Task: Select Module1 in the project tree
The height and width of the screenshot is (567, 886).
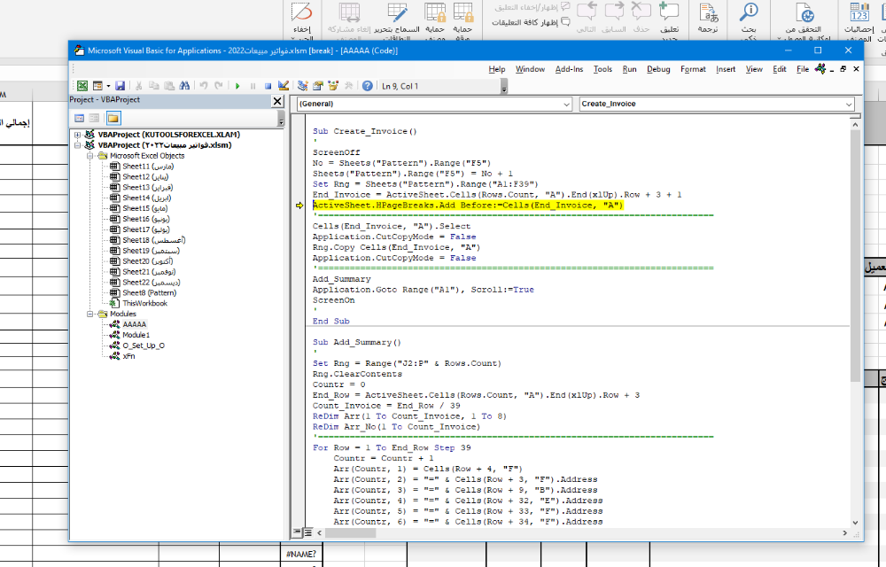Action: coord(136,335)
